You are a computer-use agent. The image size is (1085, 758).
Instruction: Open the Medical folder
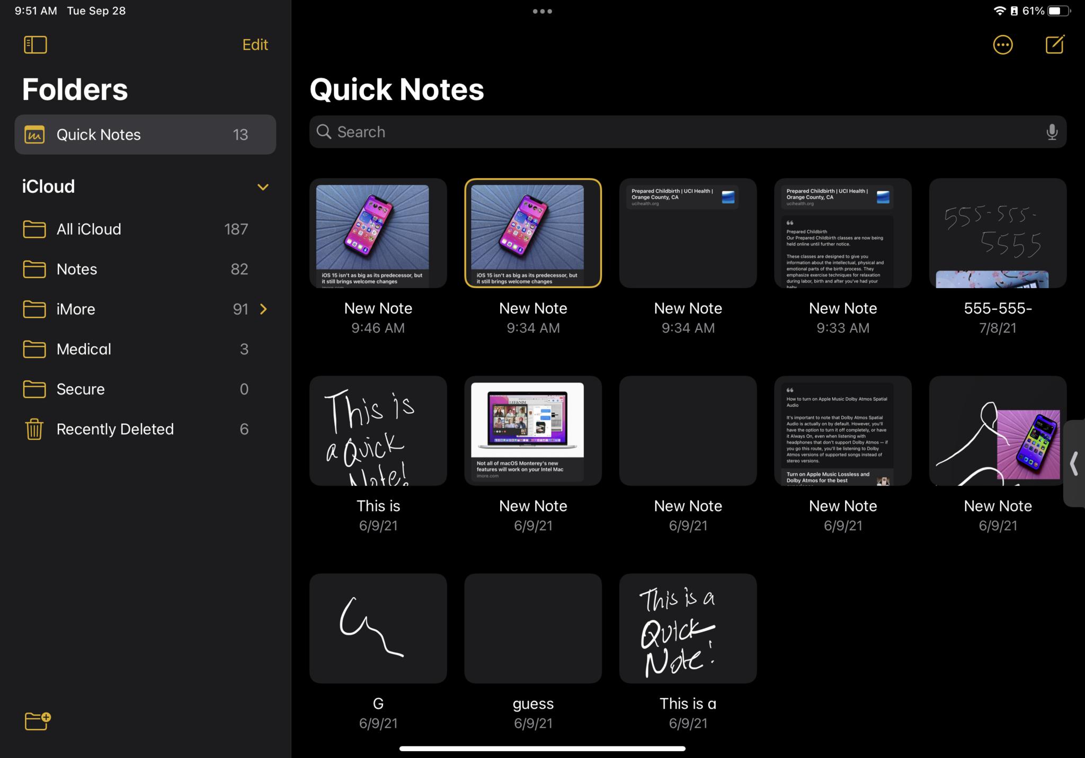click(145, 349)
